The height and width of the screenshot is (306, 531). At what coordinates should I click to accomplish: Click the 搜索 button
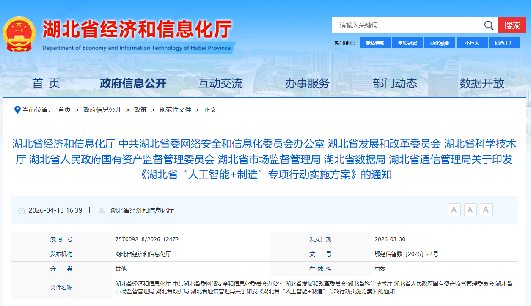click(512, 25)
